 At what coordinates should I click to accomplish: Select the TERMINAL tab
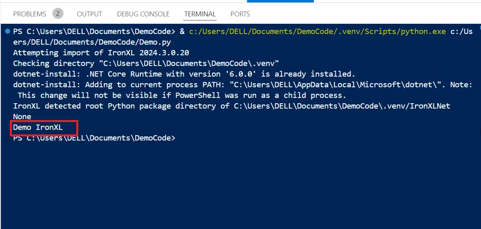pyautogui.click(x=200, y=14)
